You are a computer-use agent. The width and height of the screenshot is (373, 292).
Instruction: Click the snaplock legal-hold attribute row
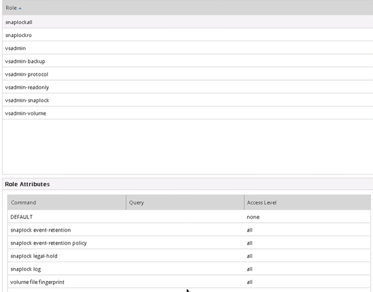[35, 256]
